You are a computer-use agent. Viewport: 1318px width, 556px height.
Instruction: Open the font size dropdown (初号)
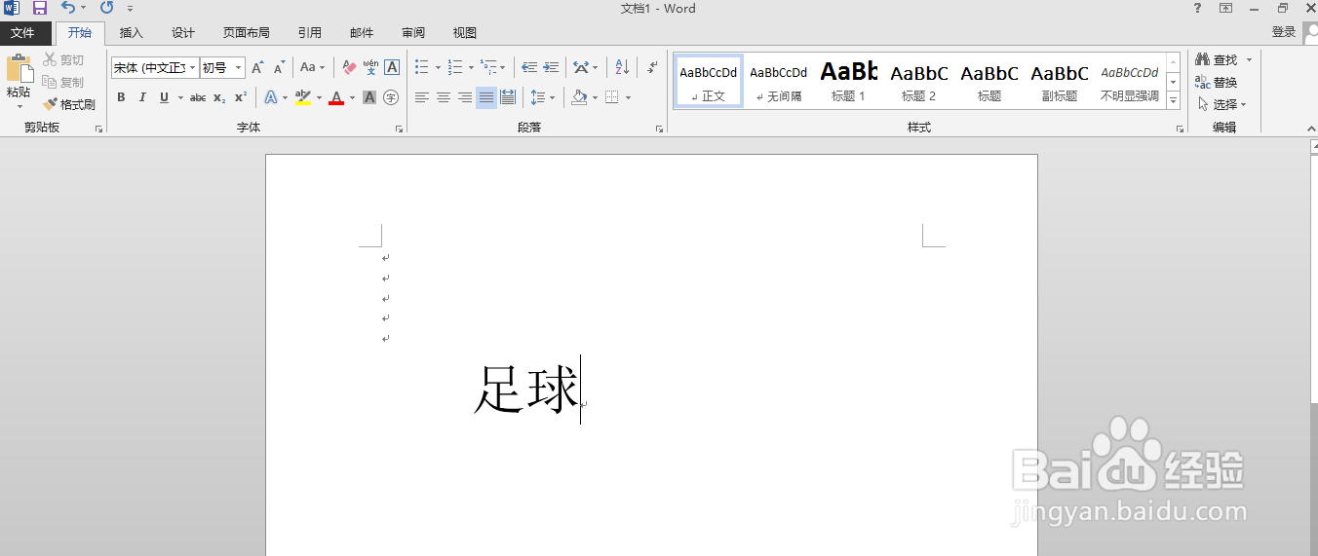point(239,68)
